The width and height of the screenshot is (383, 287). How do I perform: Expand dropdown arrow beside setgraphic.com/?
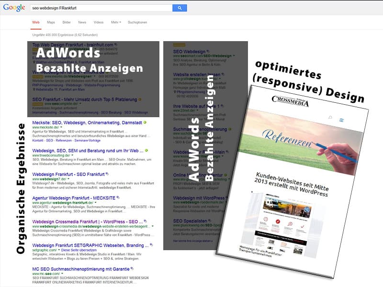point(59,250)
